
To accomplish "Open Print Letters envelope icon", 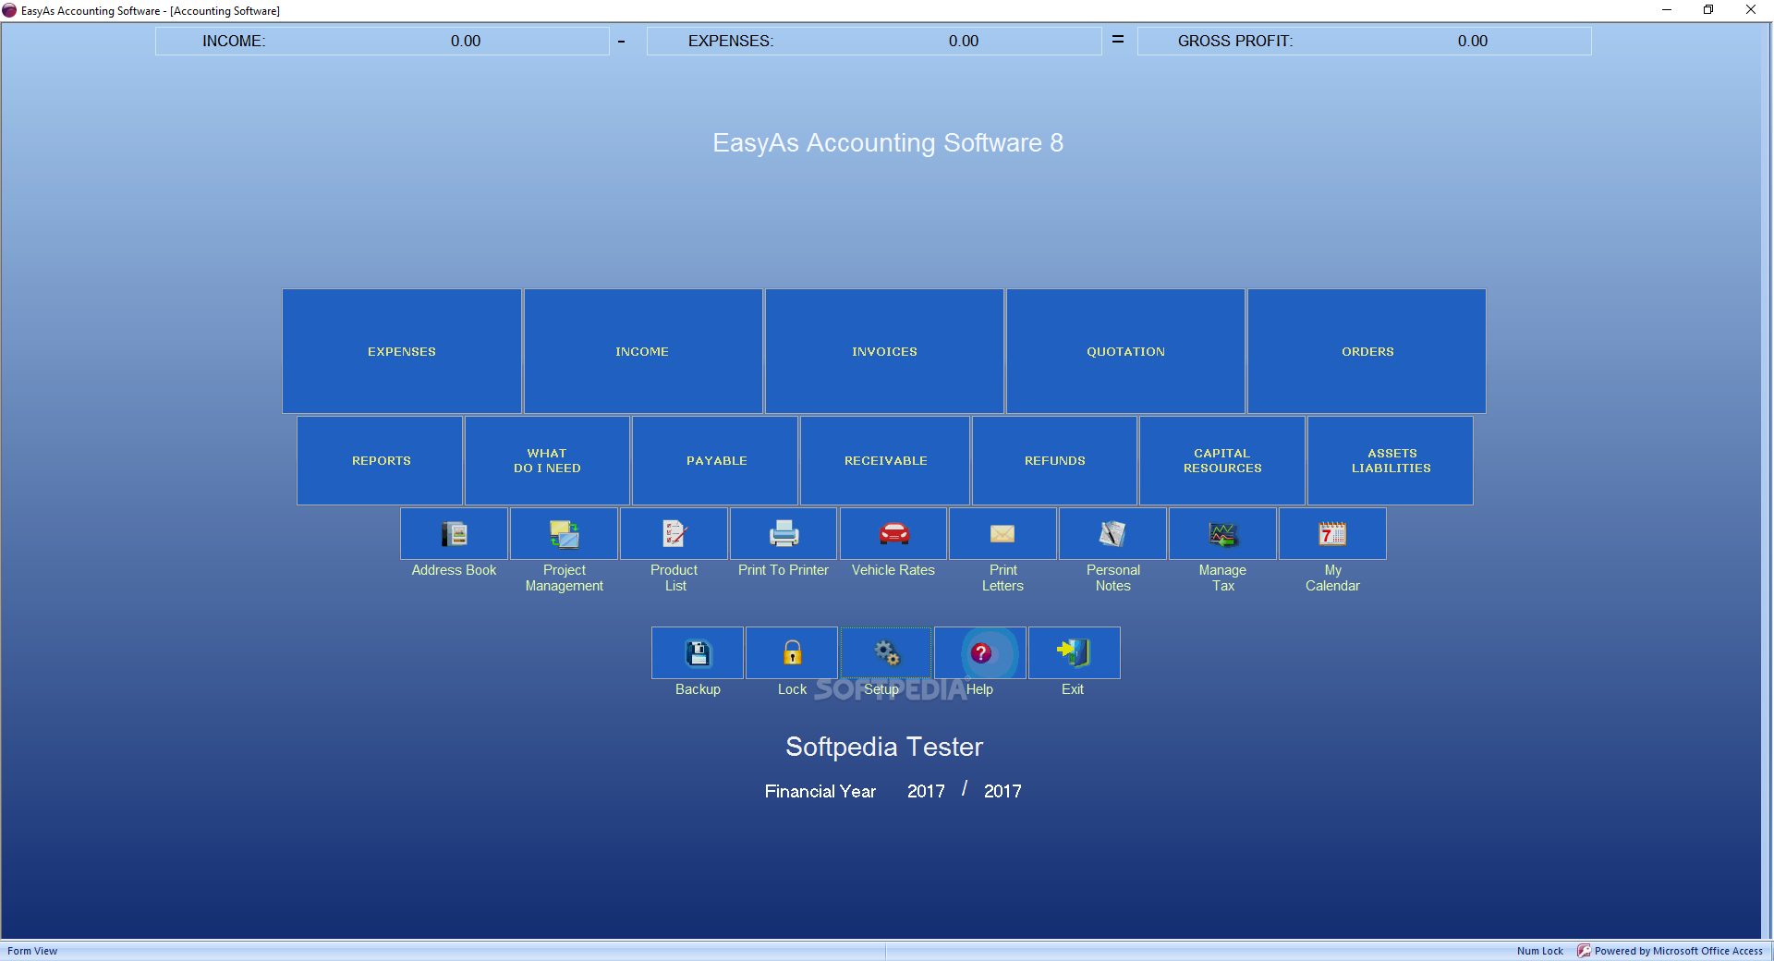I will coord(1002,533).
